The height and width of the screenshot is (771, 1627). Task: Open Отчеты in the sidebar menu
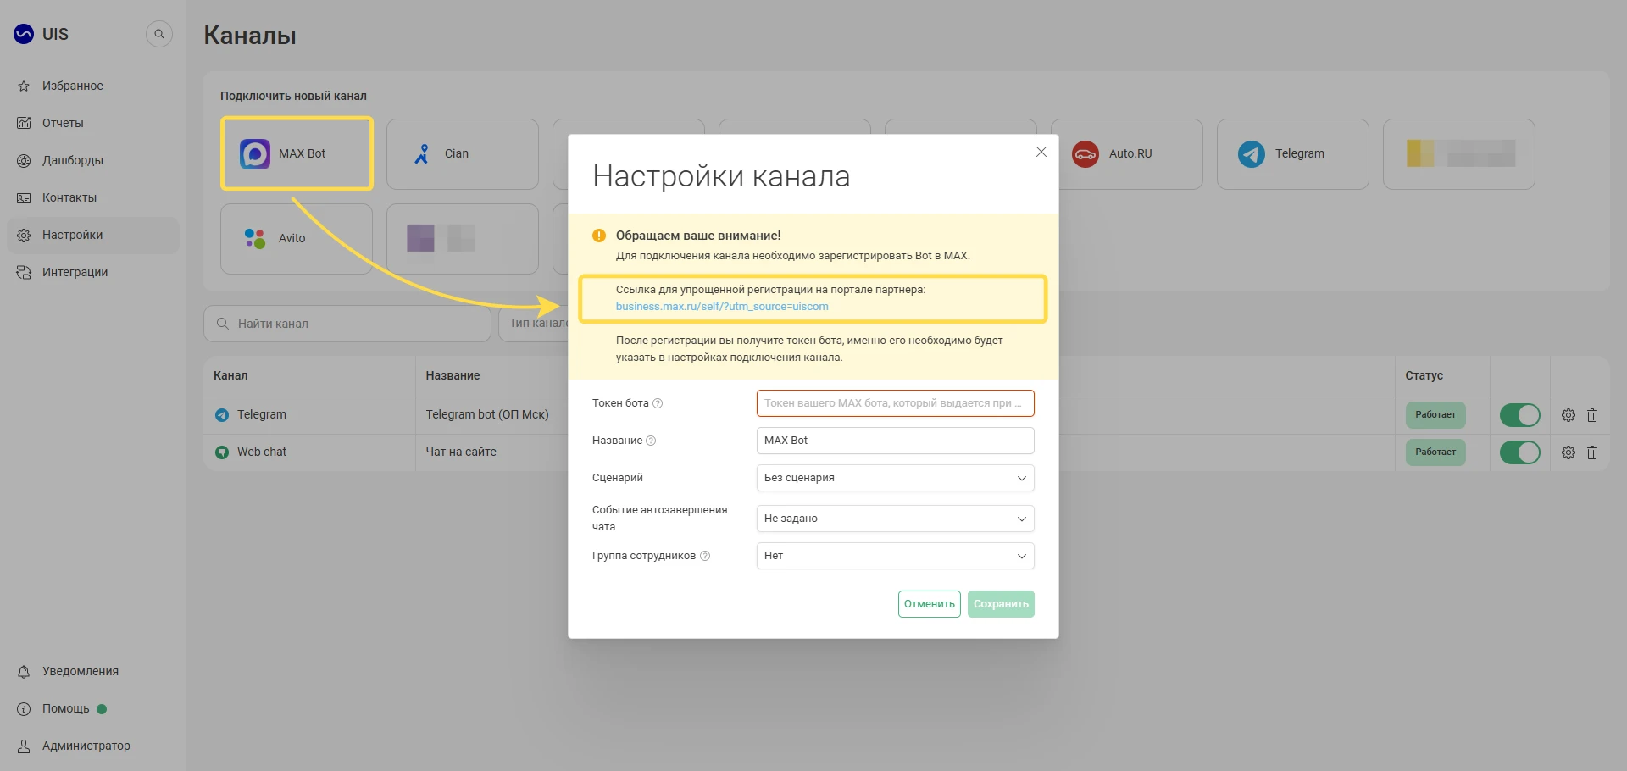pos(63,123)
